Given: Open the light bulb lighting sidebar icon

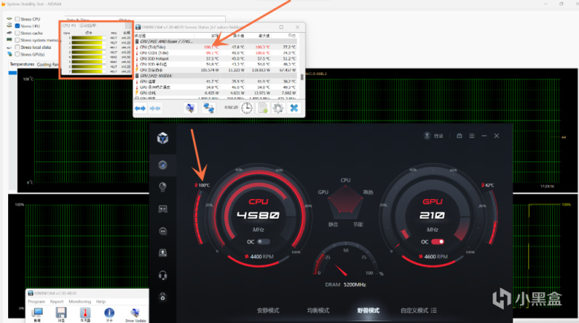Looking at the screenshot, I should (x=162, y=187).
